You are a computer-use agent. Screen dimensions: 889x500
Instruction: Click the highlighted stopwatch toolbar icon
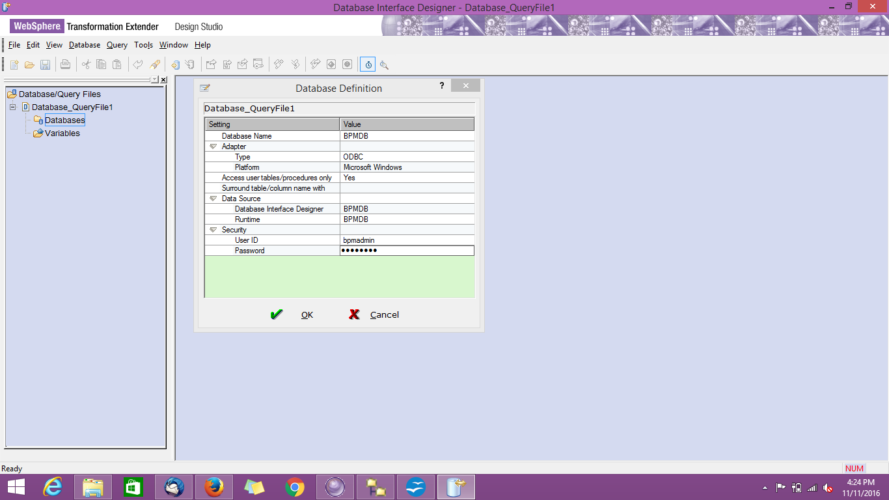tap(368, 64)
